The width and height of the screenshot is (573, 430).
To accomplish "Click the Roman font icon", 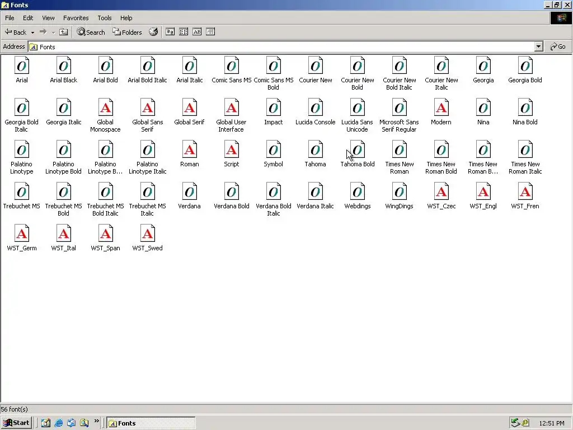I will tap(190, 150).
